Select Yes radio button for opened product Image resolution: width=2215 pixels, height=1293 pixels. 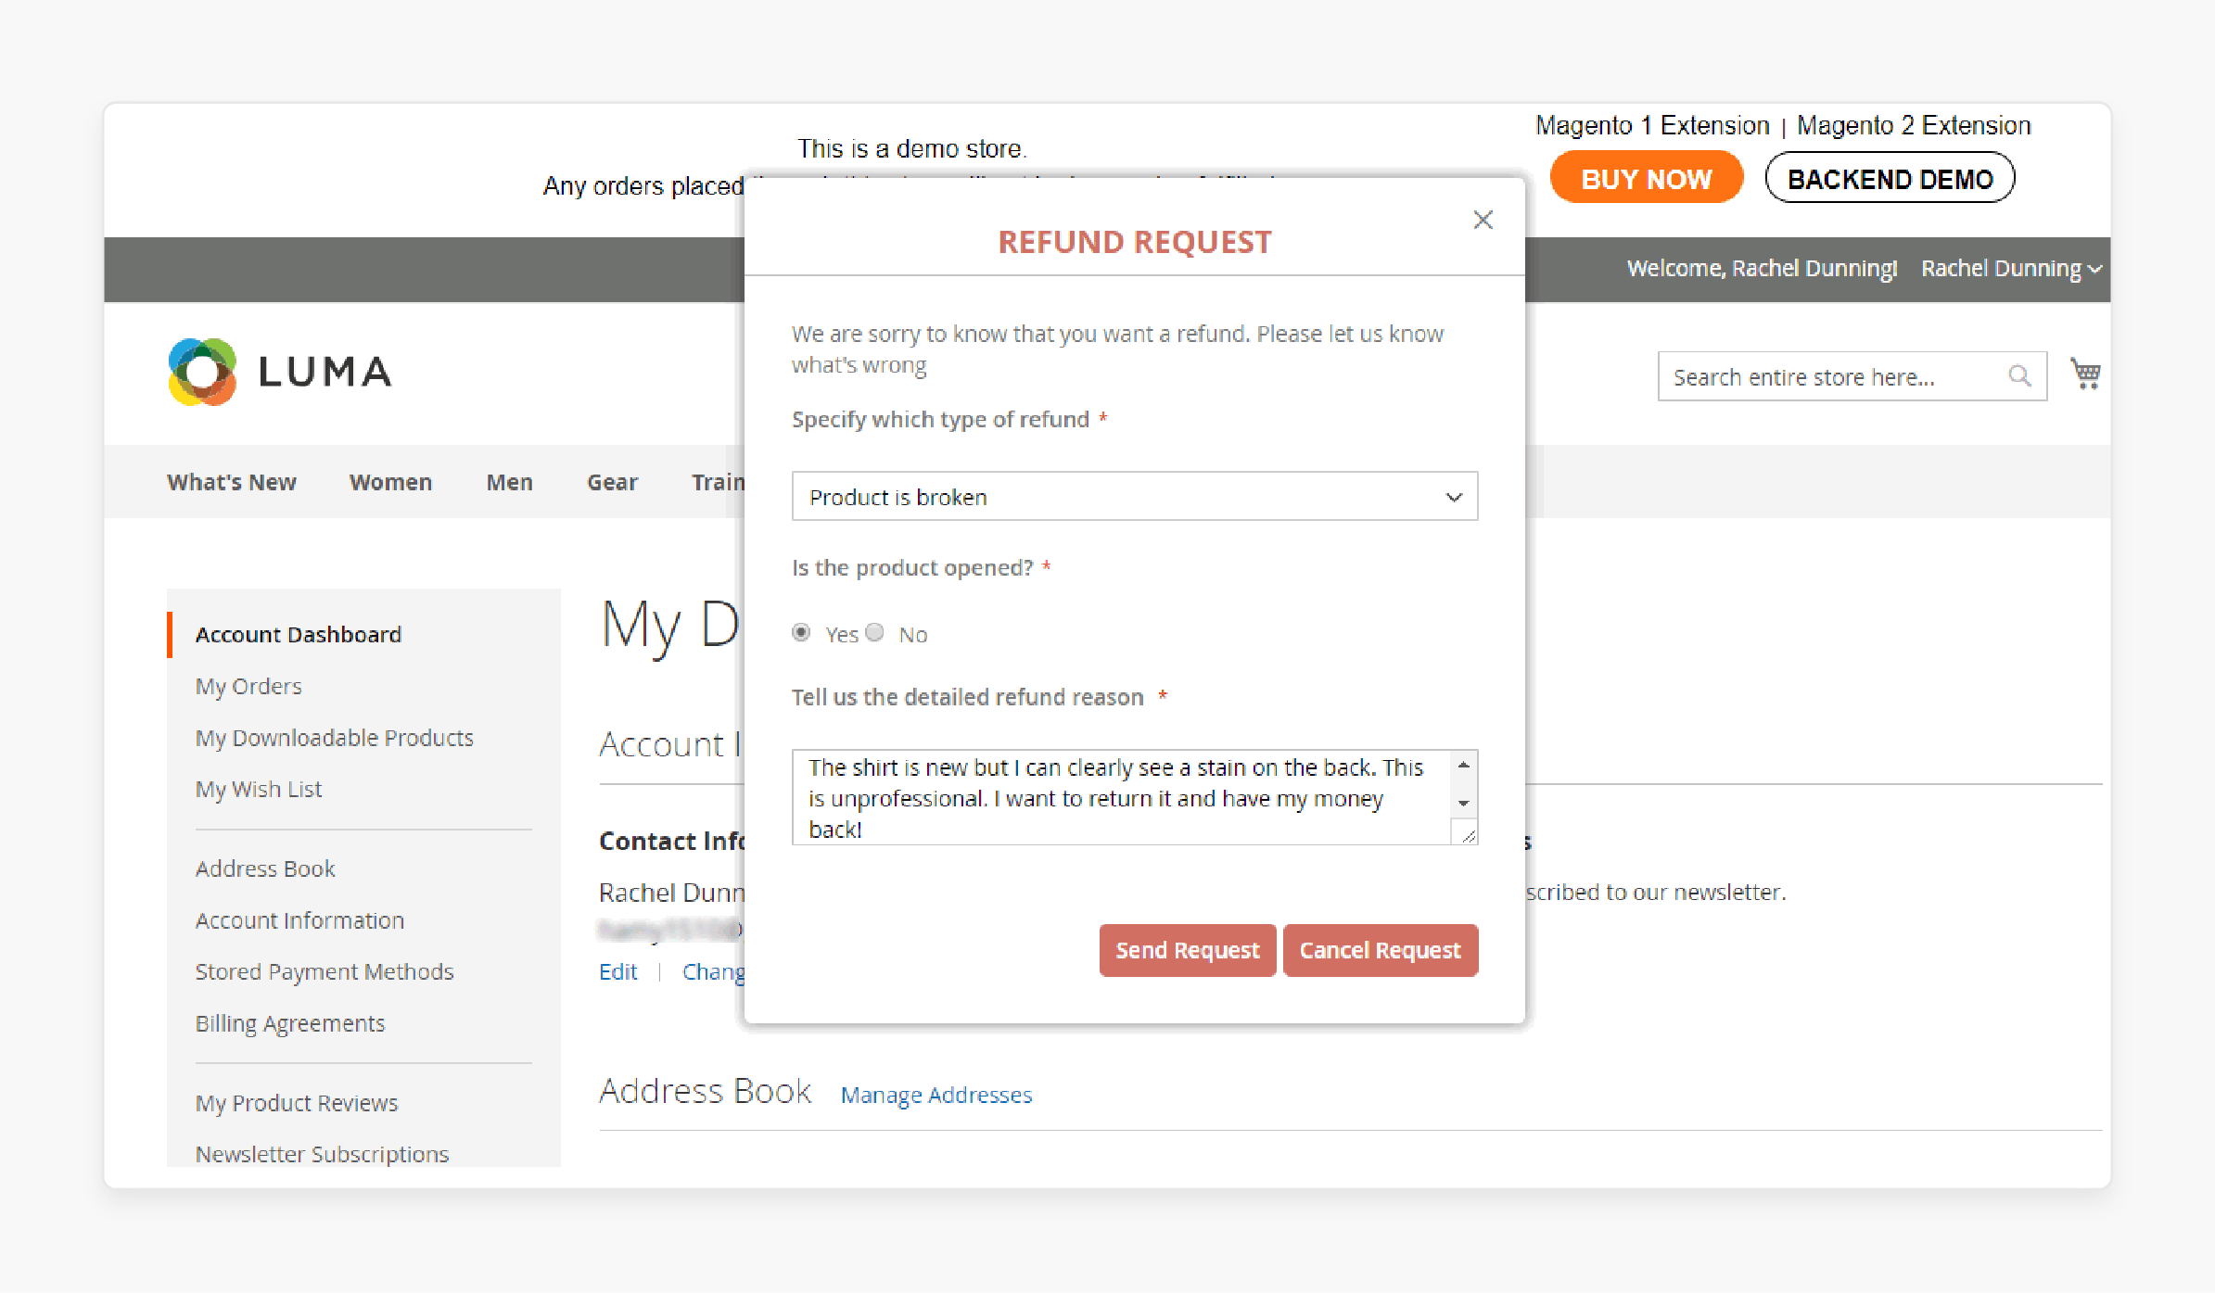[x=802, y=633]
